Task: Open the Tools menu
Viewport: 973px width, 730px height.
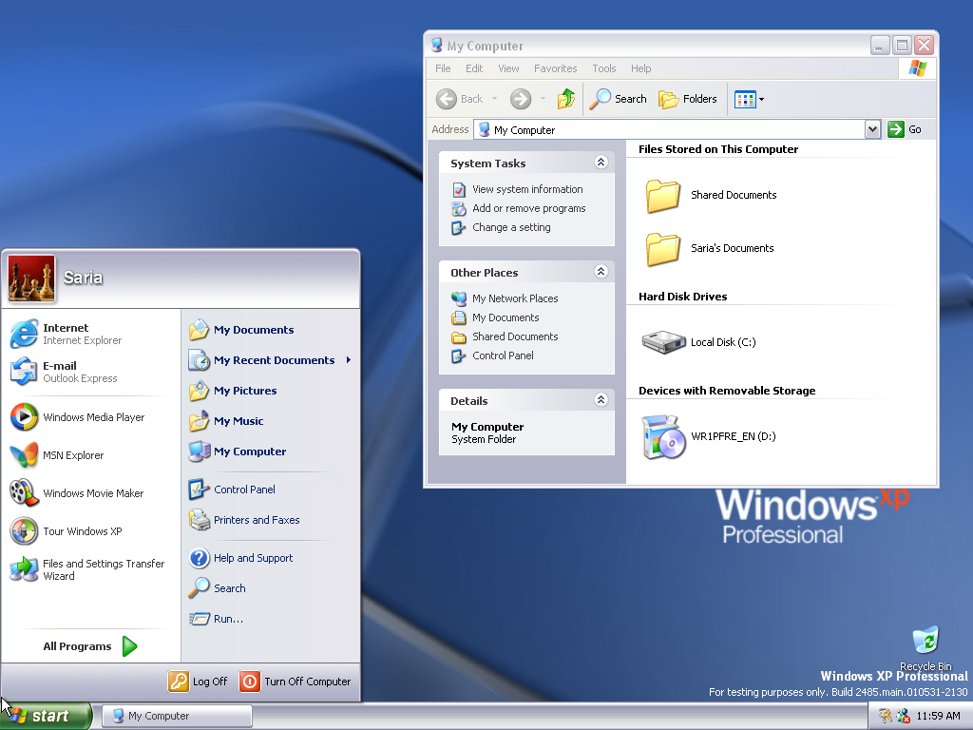Action: 604,68
